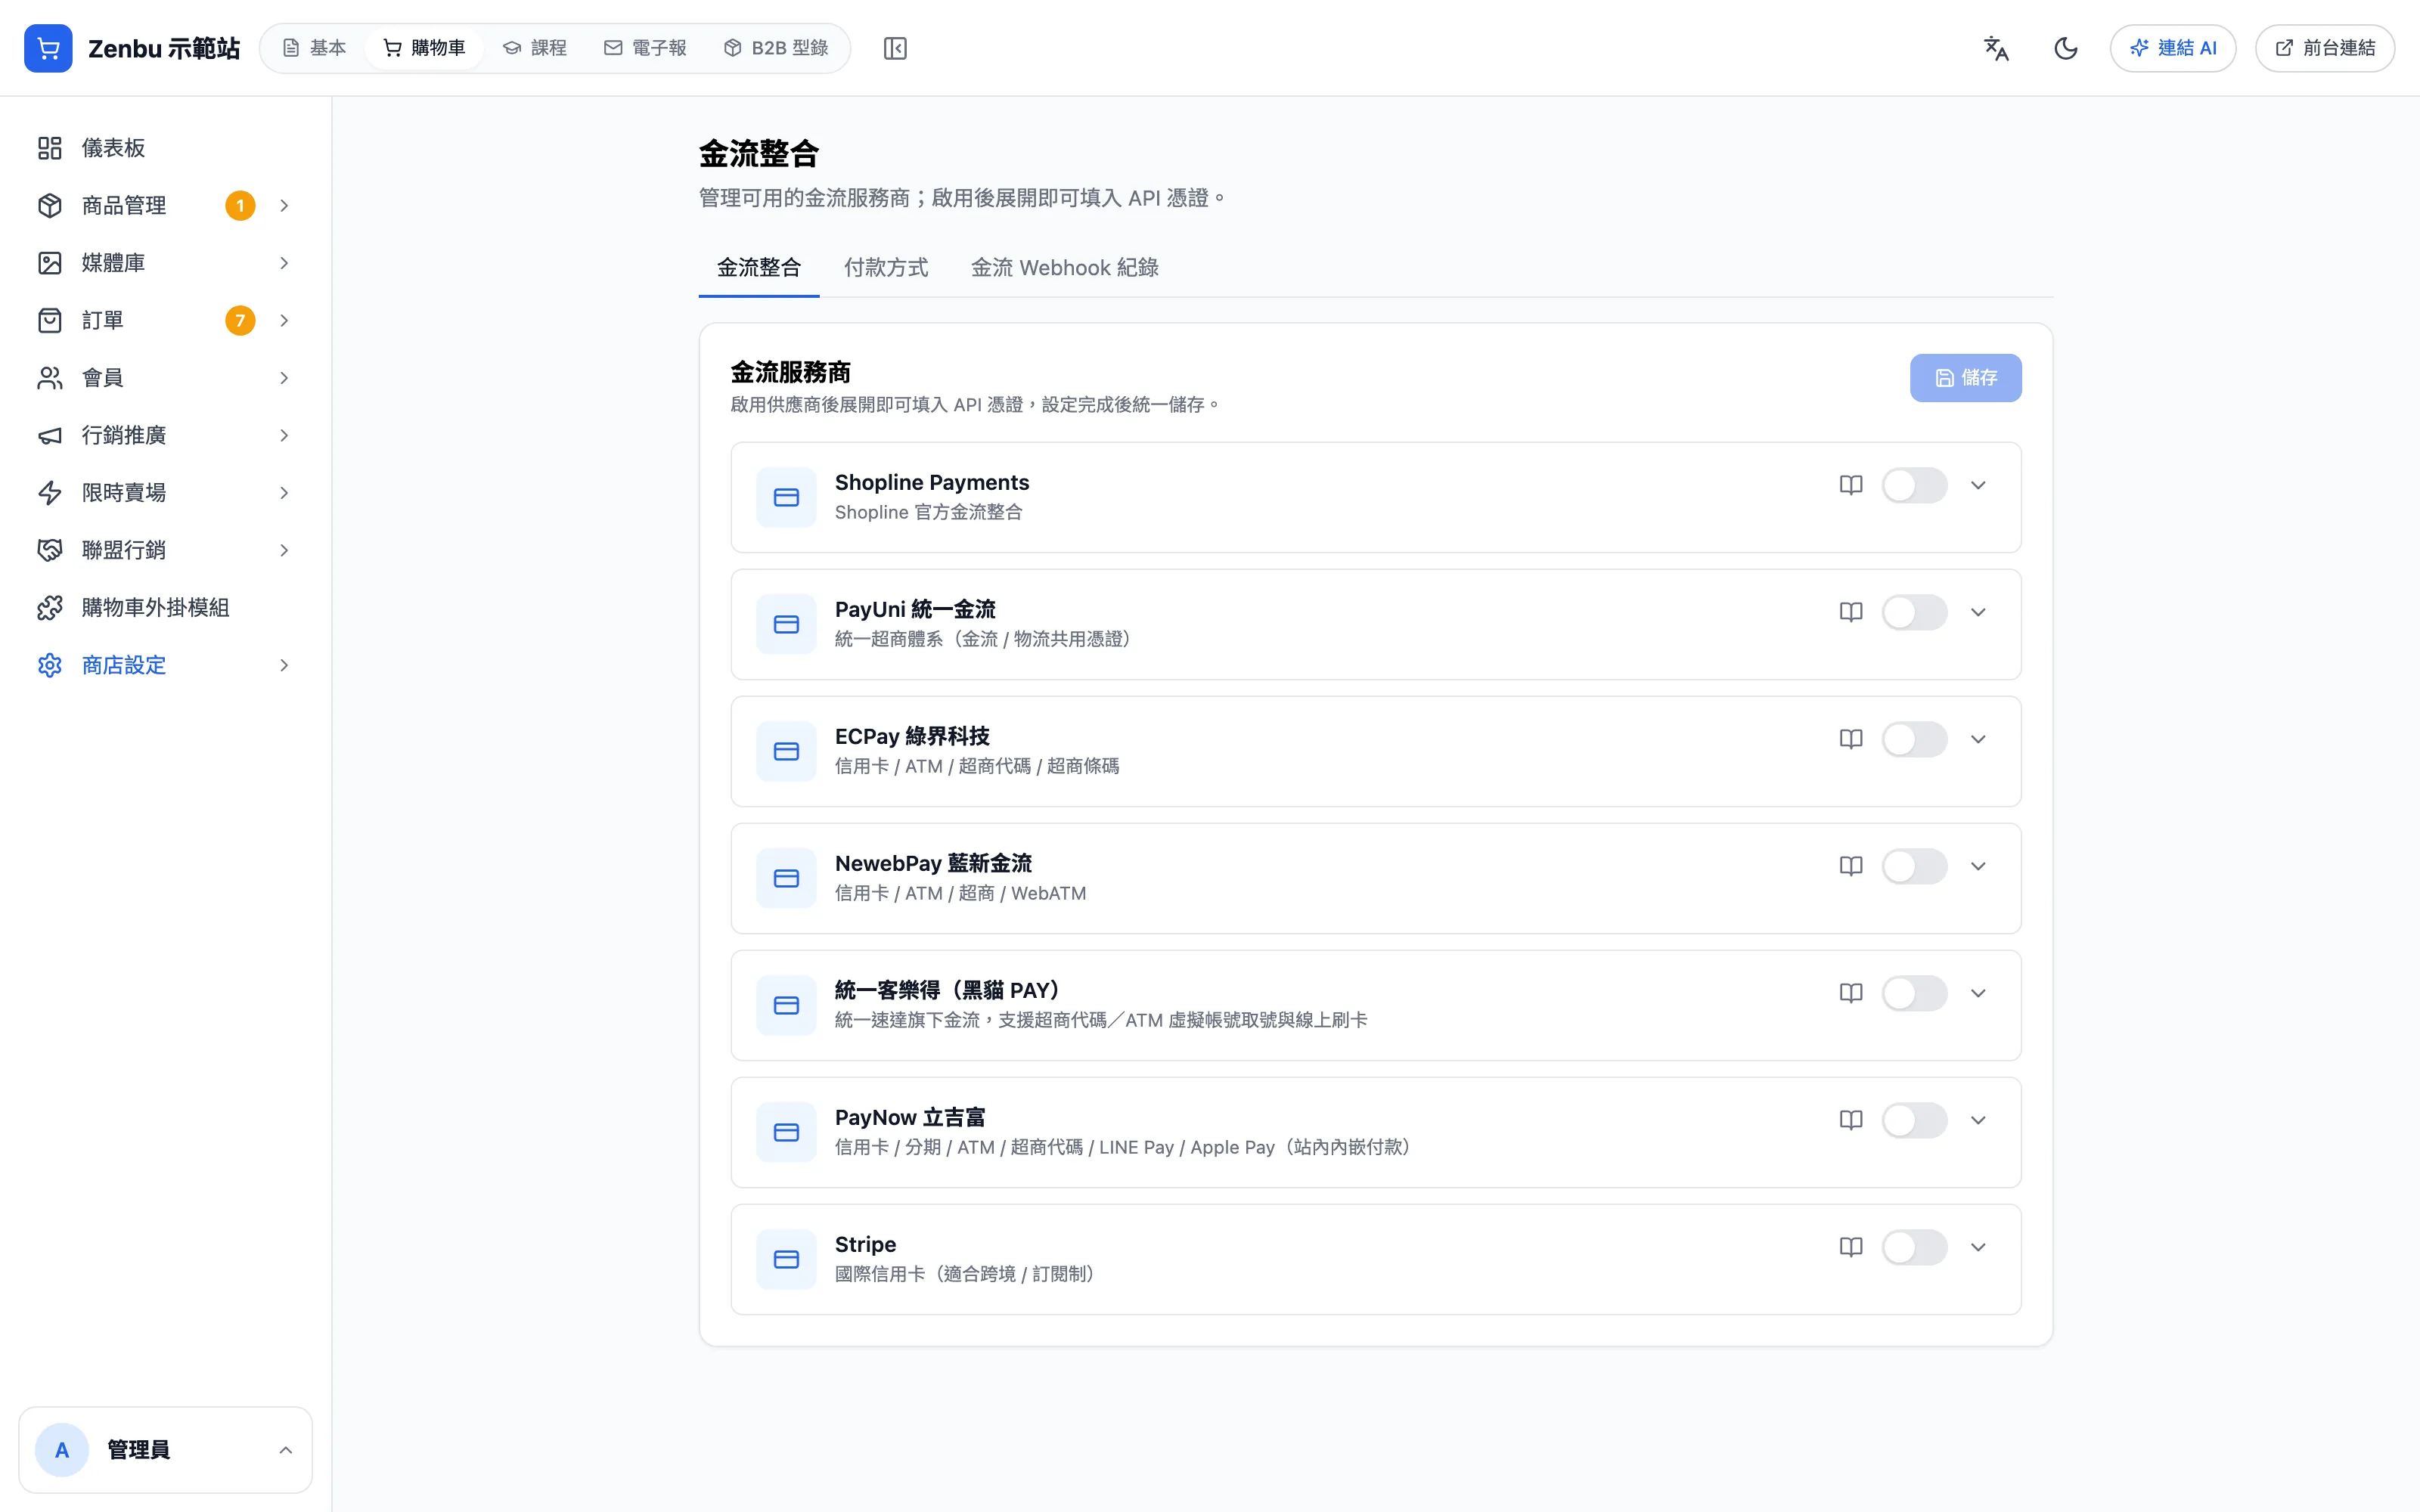Click the 儲存 save button
The image size is (2420, 1512).
1965,378
